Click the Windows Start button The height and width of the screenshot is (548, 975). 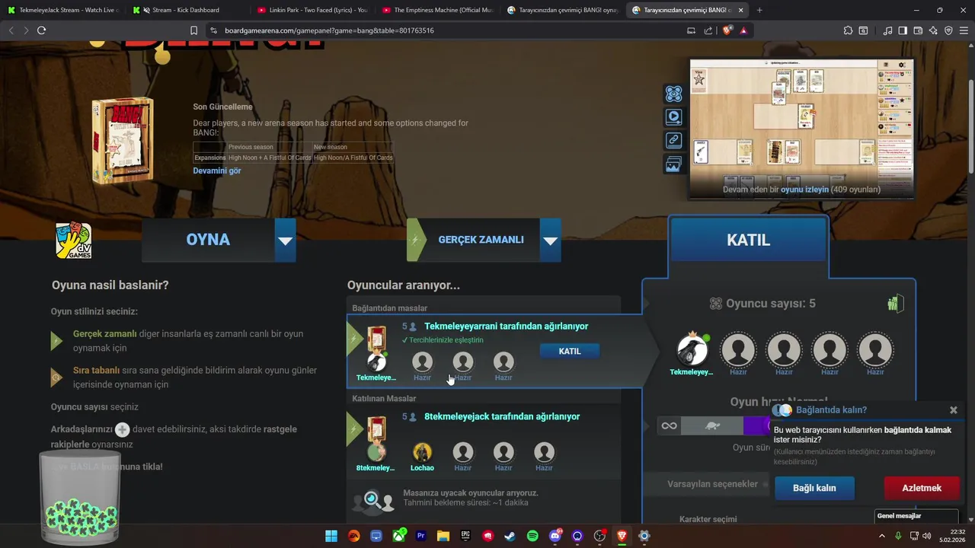[331, 536]
